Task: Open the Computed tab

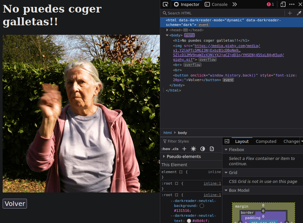Action: point(266,141)
